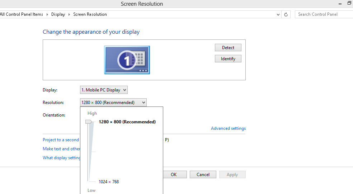Choose the 1024 × 768 resolution label
Image resolution: width=353 pixels, height=194 pixels.
click(x=109, y=181)
